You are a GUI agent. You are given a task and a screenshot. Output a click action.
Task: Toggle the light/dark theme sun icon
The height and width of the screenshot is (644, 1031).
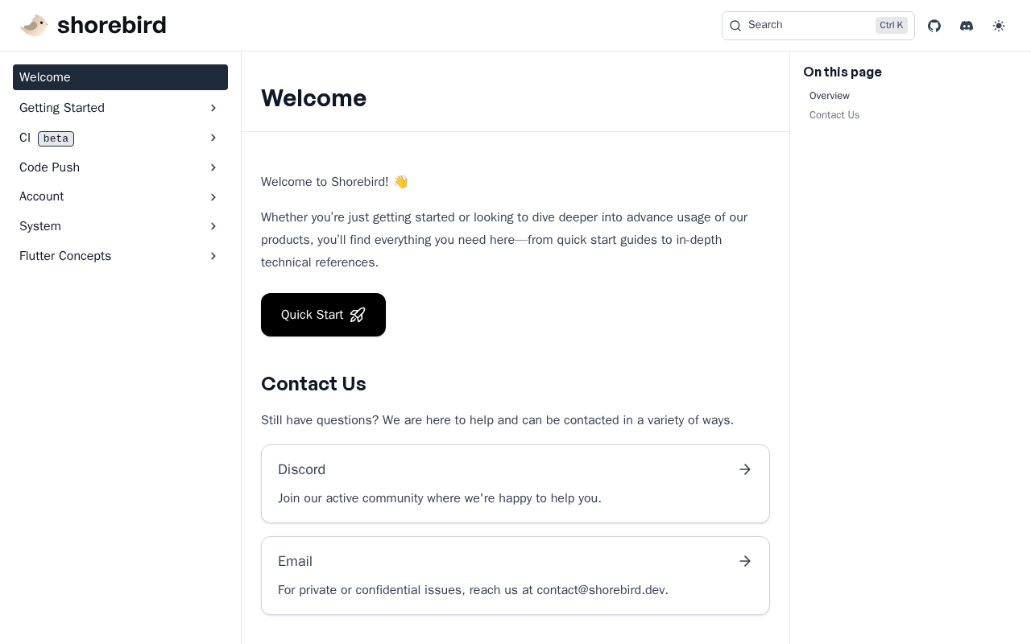pos(999,26)
